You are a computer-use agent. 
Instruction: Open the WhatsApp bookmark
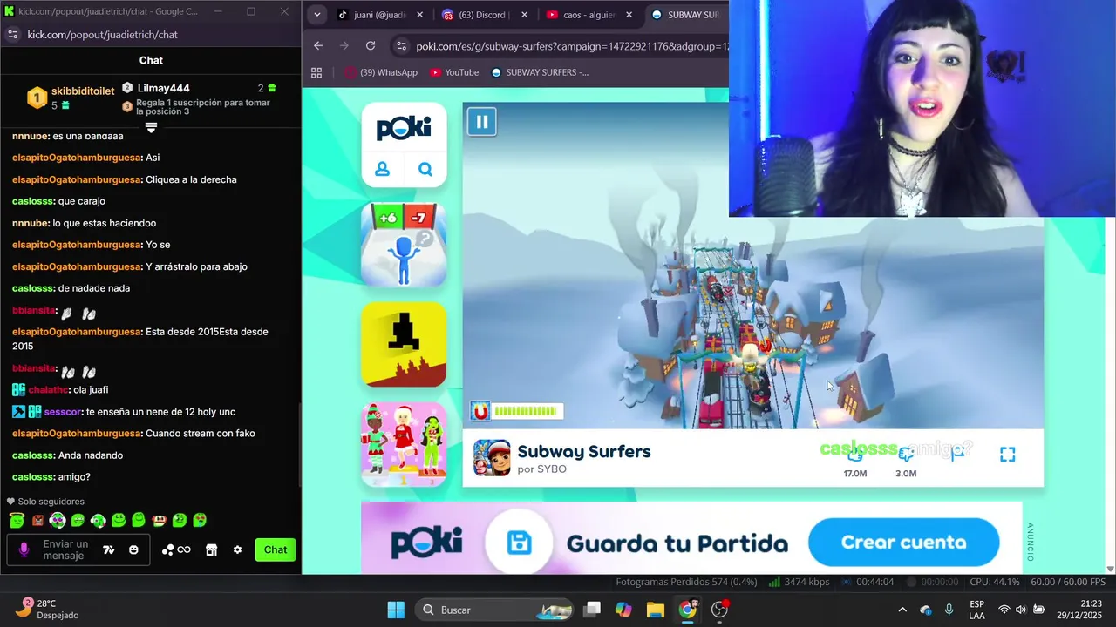pos(381,72)
